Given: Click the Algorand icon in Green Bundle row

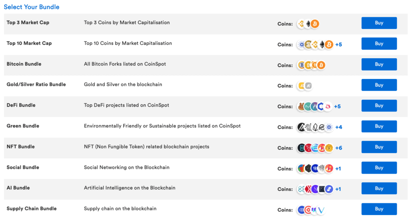Looking at the screenshot, I should point(301,127).
